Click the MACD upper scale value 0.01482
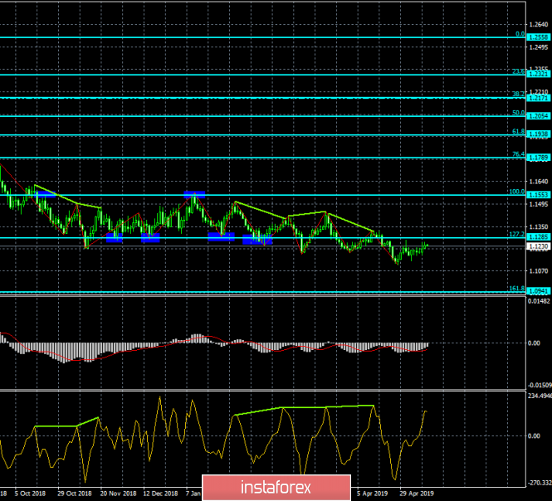Screen dimensions: 552x501 point(539,301)
